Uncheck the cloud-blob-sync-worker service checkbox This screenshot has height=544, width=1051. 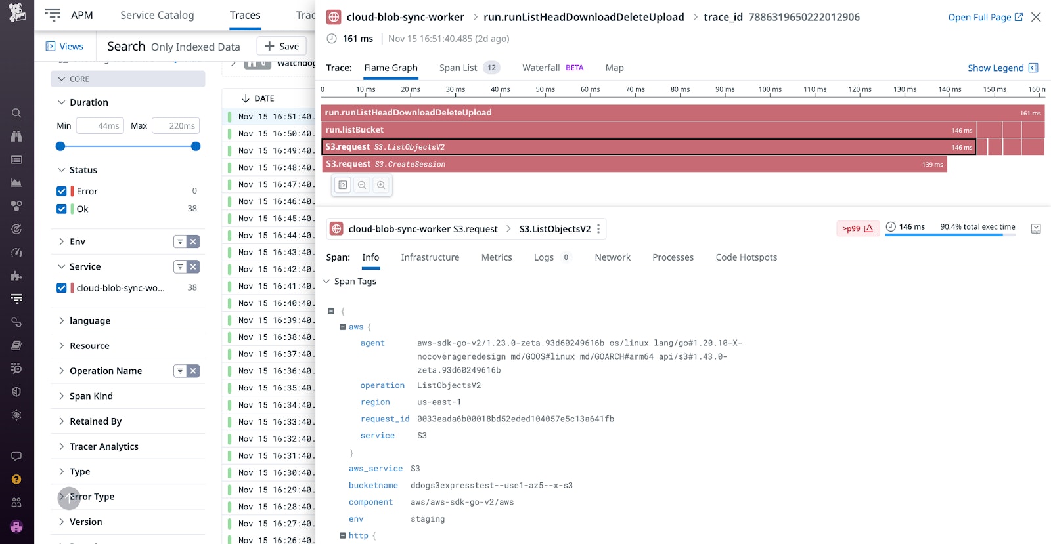pyautogui.click(x=62, y=287)
